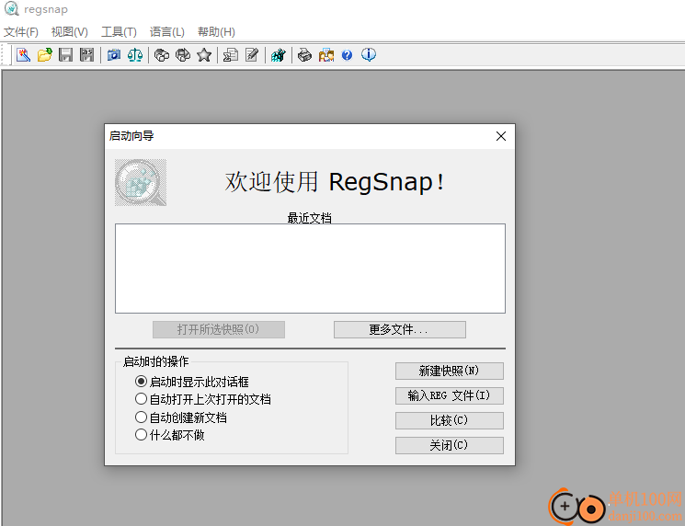Viewport: 685px width, 526px height.
Task: Click the pencil edit document icon
Action: 252,55
